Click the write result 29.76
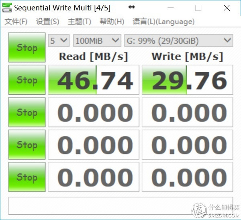Viewport: 241px width, 220px height. (x=187, y=80)
